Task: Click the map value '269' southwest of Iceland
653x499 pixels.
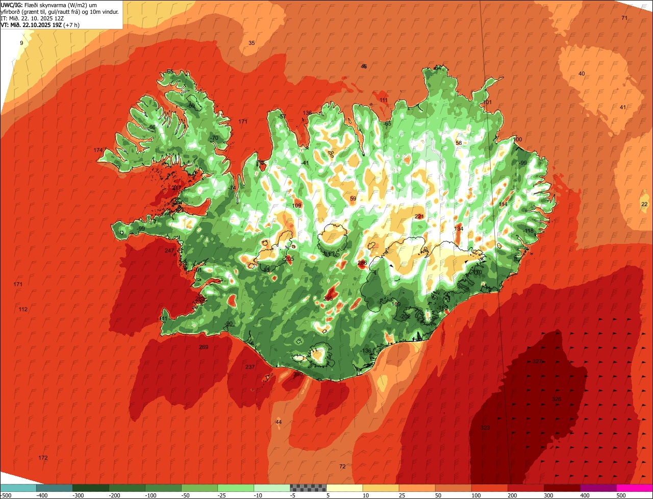Action: [x=204, y=347]
